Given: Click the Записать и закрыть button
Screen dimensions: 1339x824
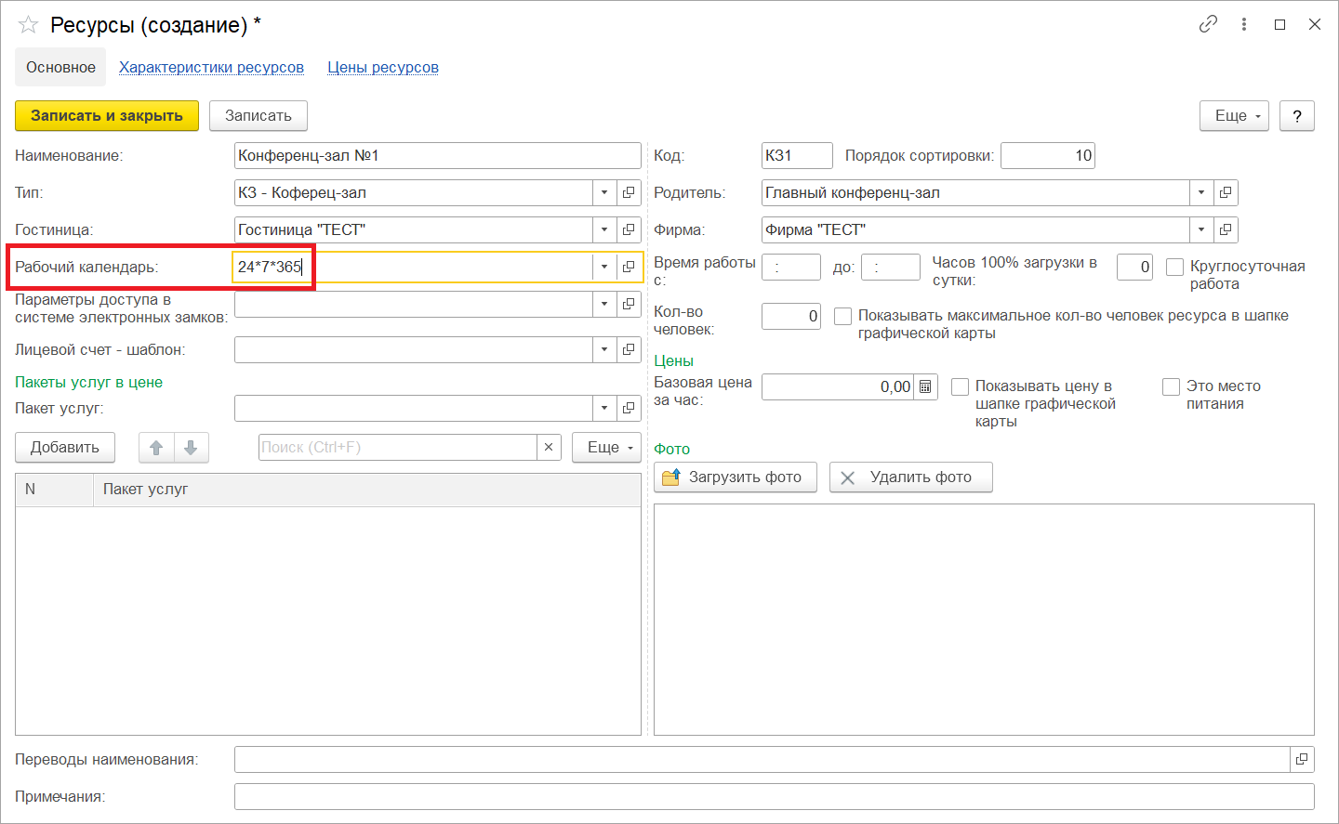Looking at the screenshot, I should (107, 116).
